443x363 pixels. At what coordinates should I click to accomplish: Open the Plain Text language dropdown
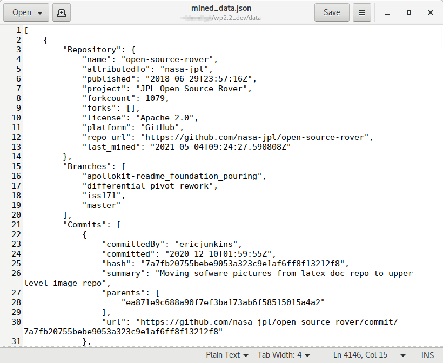(227, 355)
